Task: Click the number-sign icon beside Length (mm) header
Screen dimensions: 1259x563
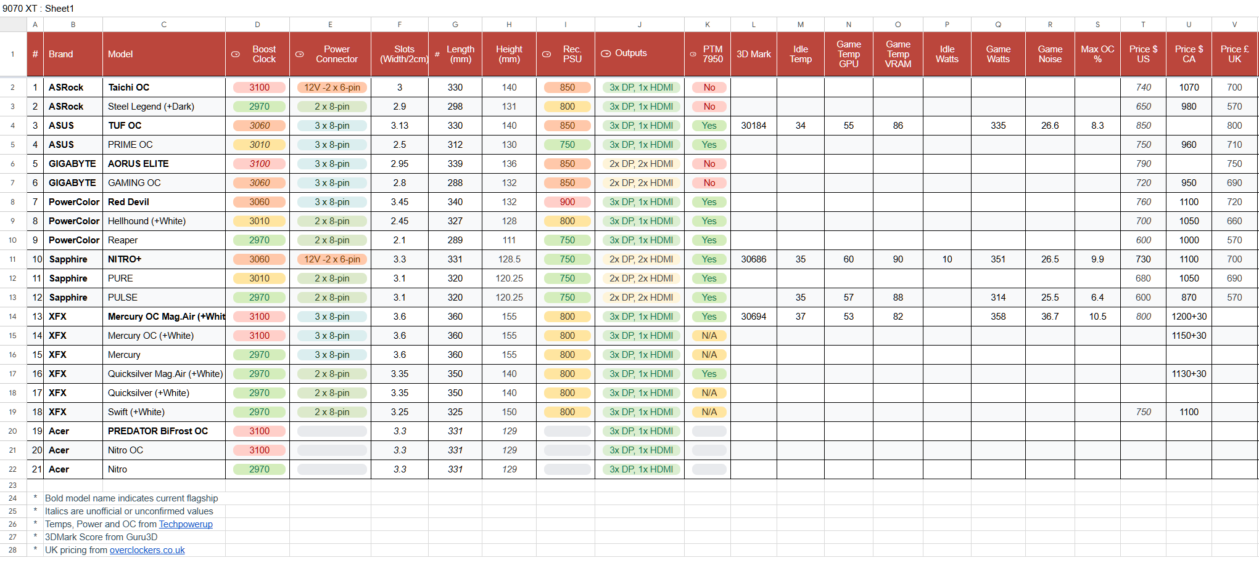Action: (x=437, y=54)
